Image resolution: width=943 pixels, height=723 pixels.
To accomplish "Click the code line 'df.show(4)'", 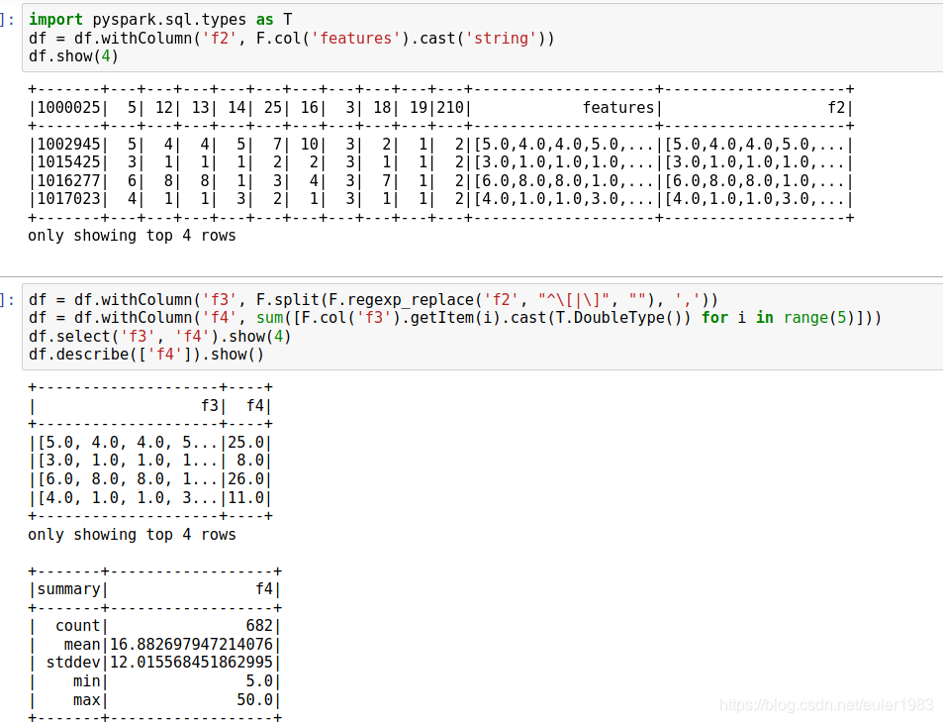I will (73, 56).
